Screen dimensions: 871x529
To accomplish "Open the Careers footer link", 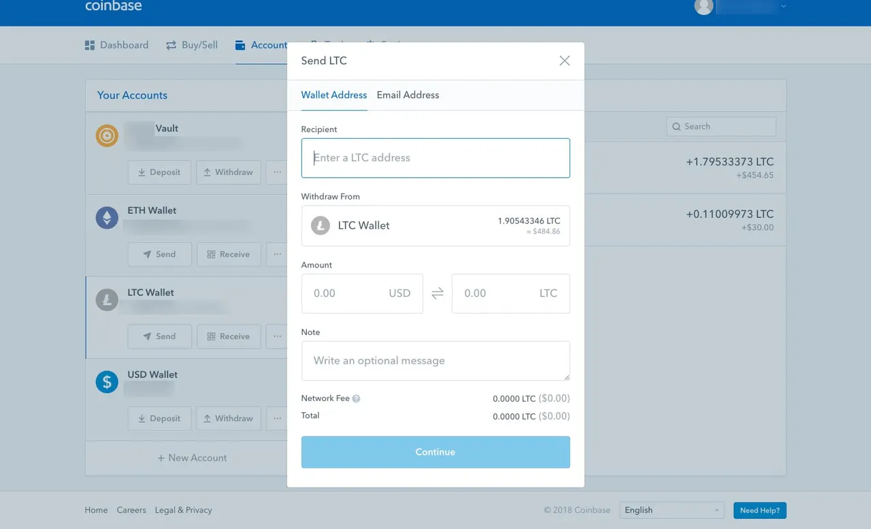I will (x=131, y=510).
